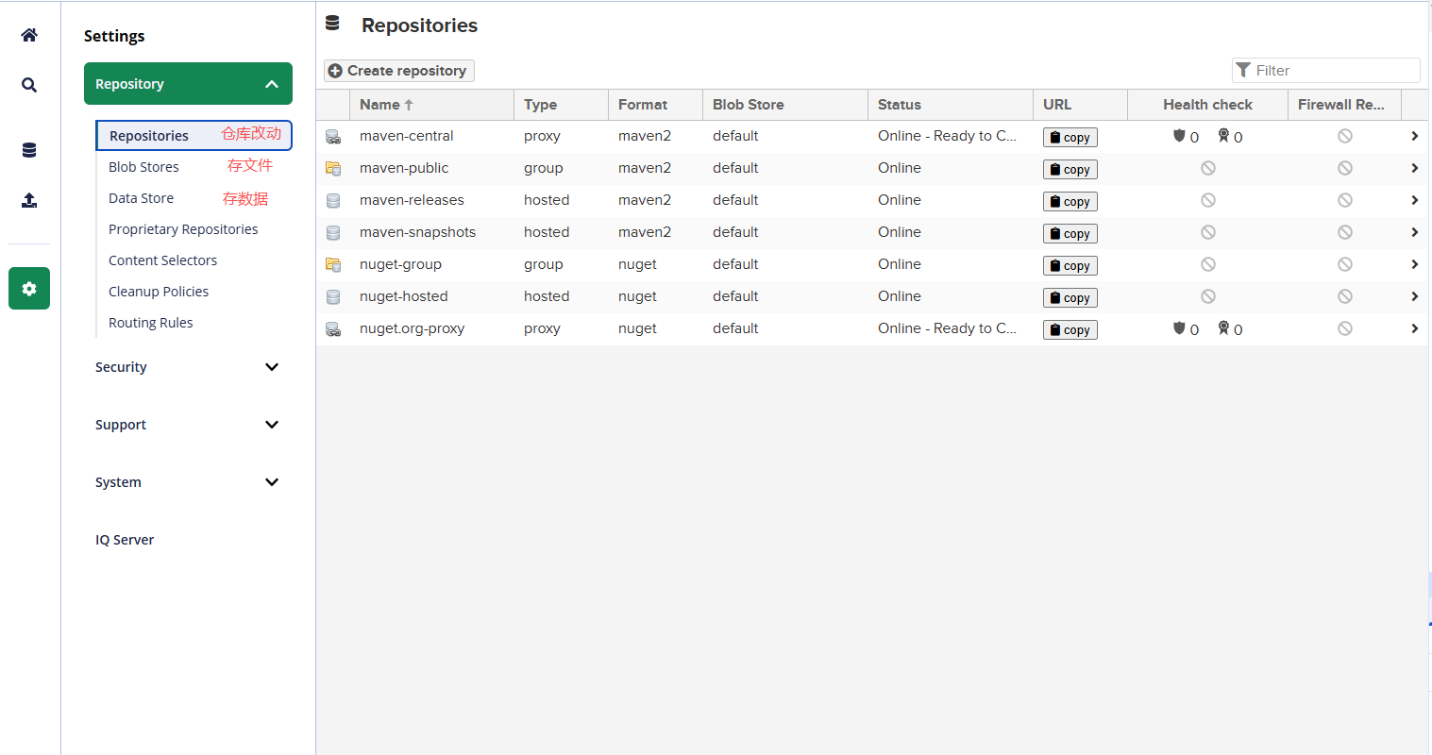The image size is (1432, 755).
Task: Expand the Support section
Action: pos(188,425)
